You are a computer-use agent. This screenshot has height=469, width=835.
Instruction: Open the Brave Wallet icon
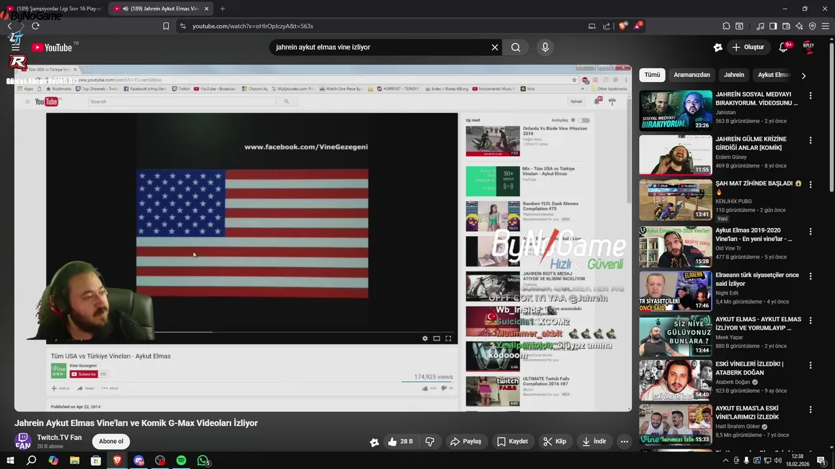[x=786, y=26]
